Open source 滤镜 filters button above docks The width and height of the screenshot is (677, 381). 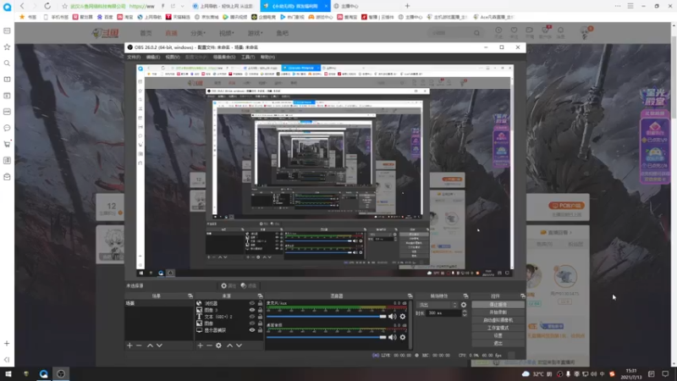249,285
